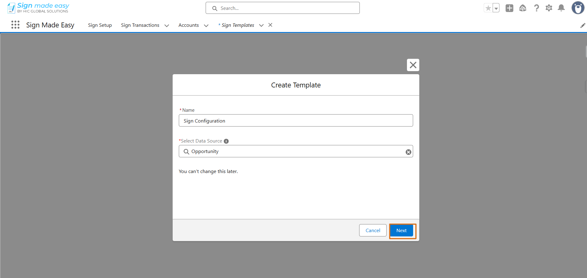
Task: Open the user profile avatar
Action: (578, 8)
